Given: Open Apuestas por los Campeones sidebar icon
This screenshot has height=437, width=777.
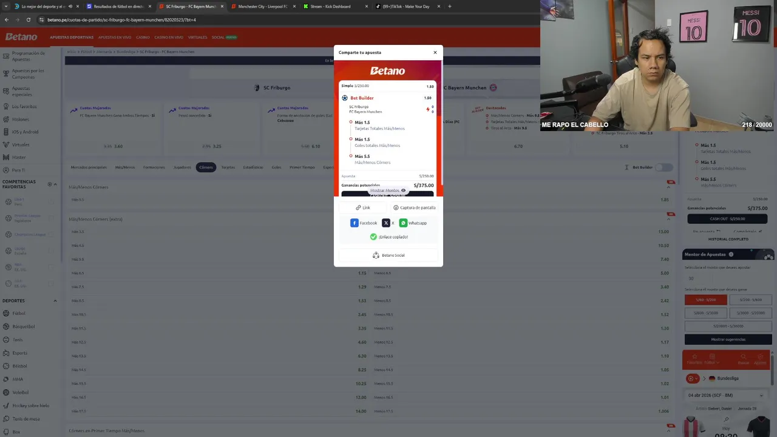Looking at the screenshot, I should pos(5,73).
